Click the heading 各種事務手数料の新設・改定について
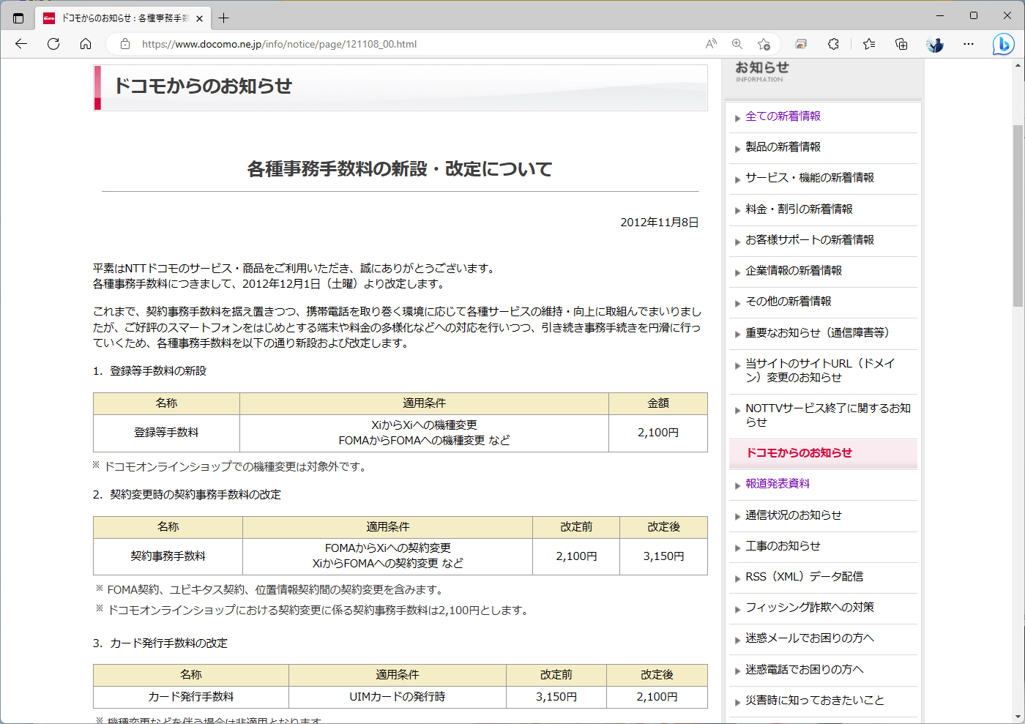The image size is (1025, 724). pos(400,169)
